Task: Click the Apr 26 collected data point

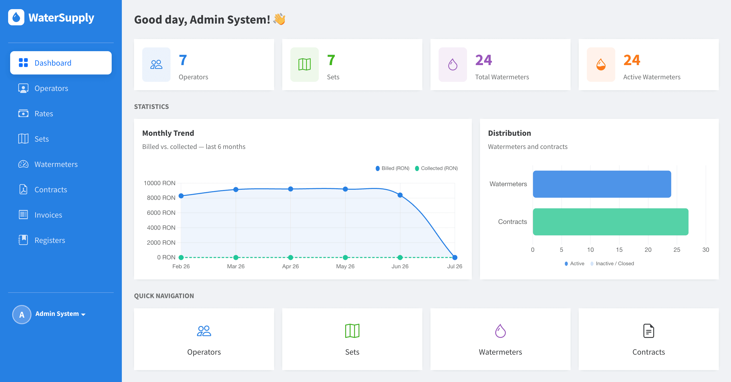Action: (x=291, y=257)
